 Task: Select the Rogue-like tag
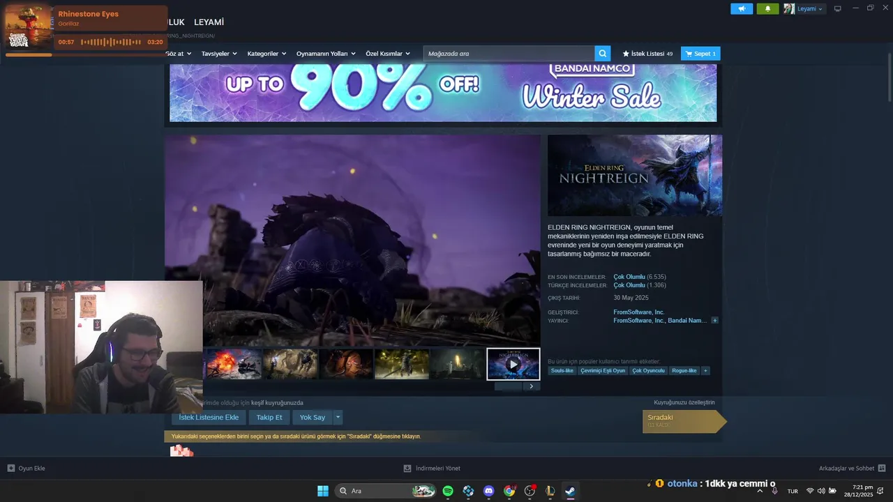(684, 371)
